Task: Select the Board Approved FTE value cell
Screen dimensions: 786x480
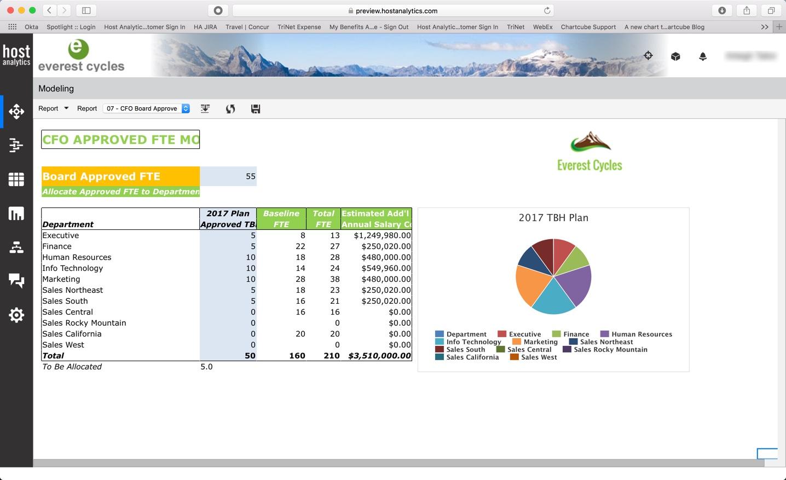Action: pos(228,176)
